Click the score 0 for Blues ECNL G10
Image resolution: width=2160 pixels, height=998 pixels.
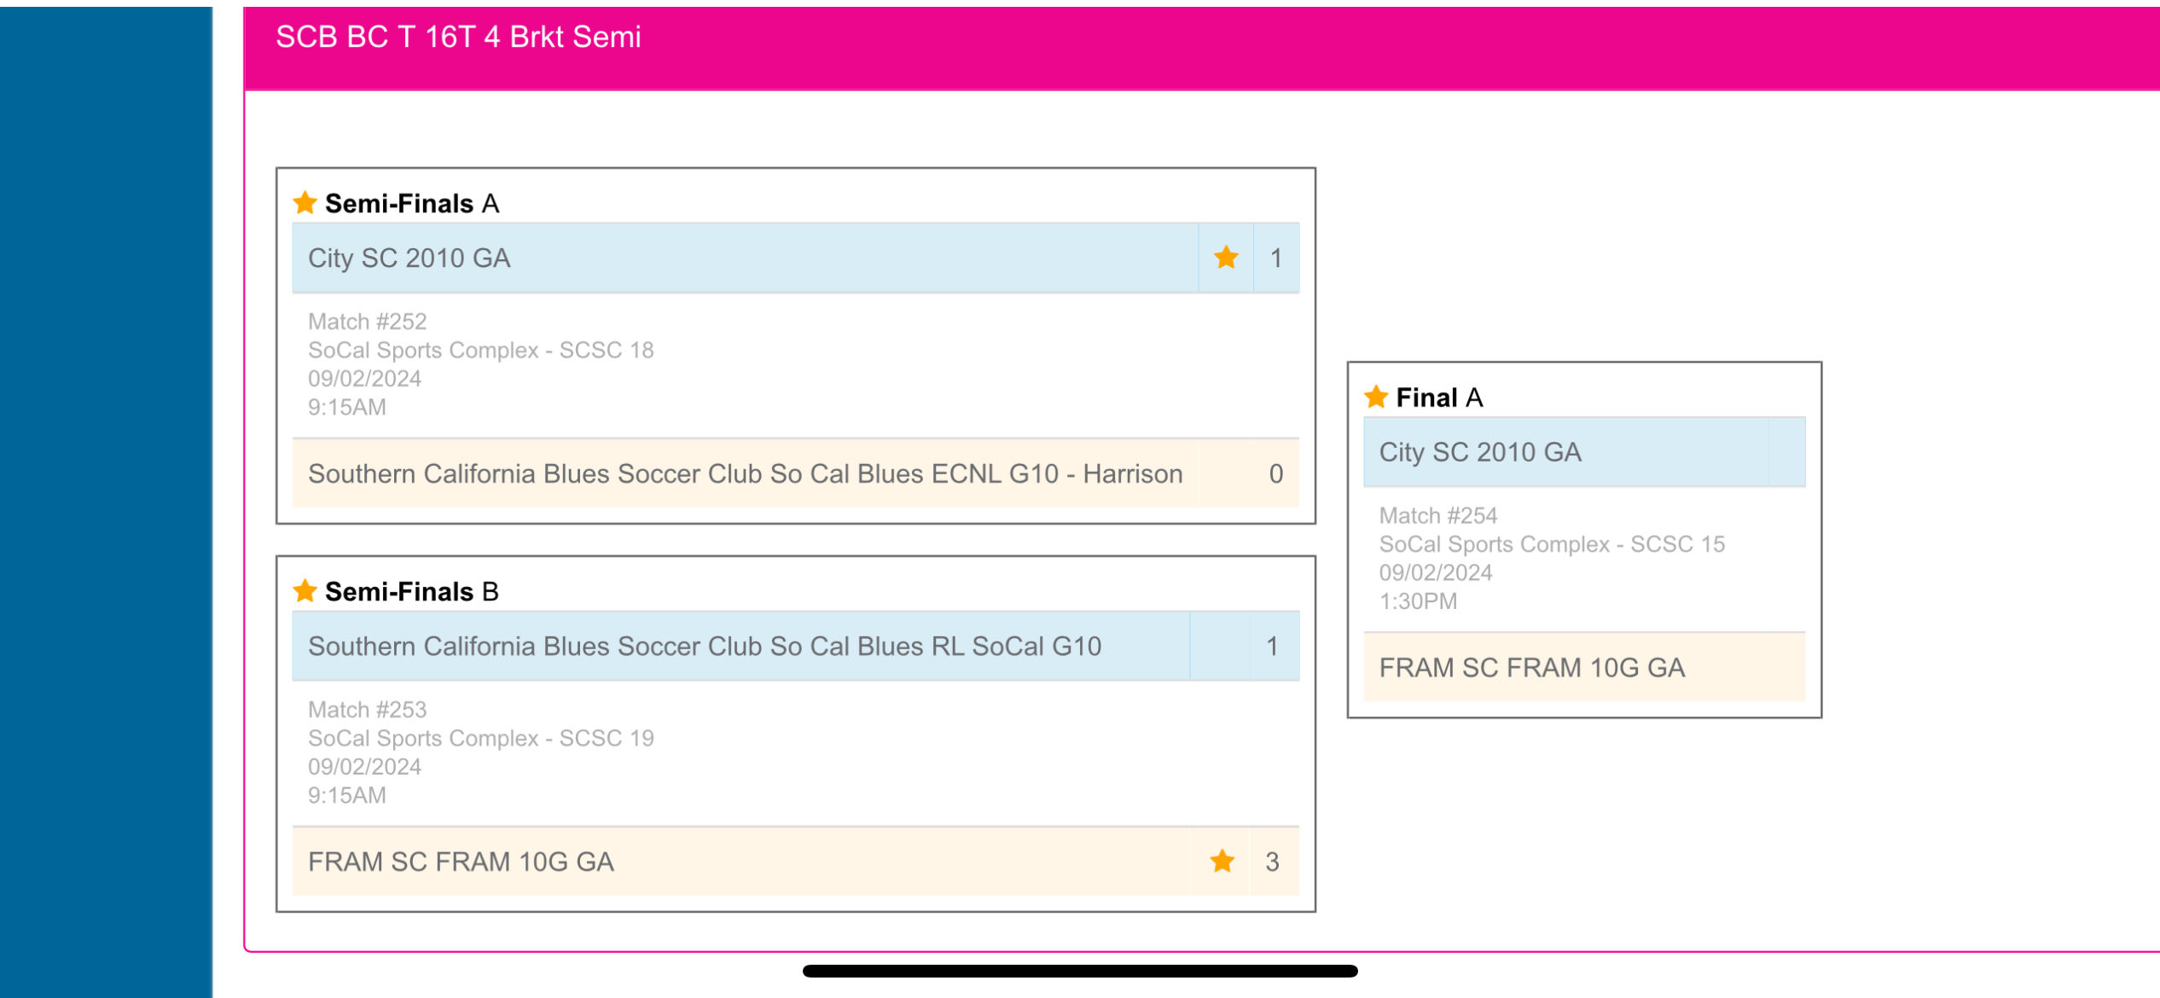coord(1276,473)
